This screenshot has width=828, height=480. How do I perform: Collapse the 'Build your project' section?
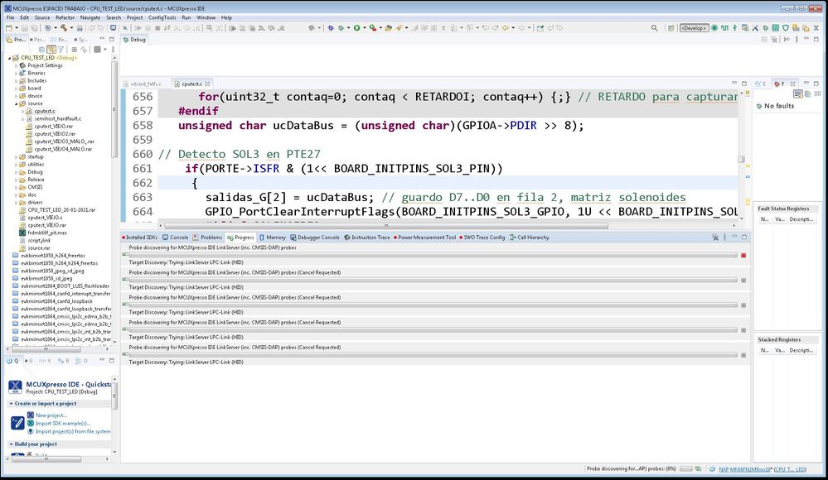point(11,444)
